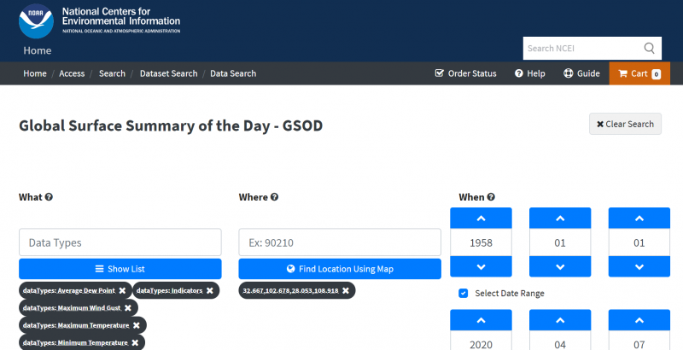Click the When help question icon
This screenshot has width=683, height=350.
(491, 197)
